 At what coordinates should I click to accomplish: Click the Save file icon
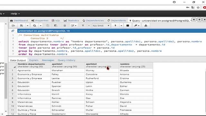pyautogui.click(x=22, y=26)
